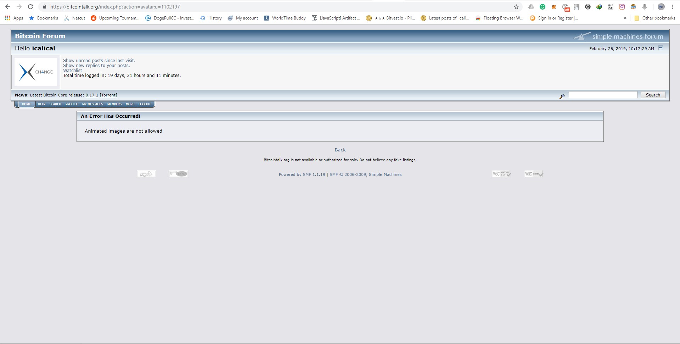
Task: Open the Google Drive extension icon
Action: click(x=531, y=7)
